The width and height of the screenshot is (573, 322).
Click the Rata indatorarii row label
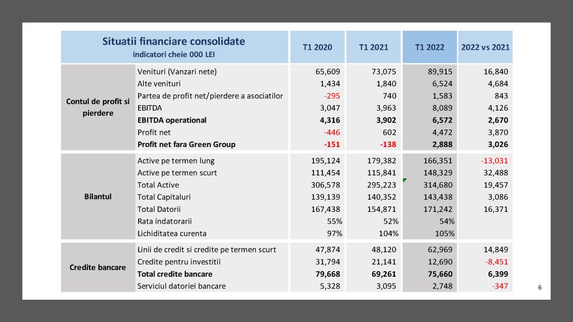tap(164, 221)
